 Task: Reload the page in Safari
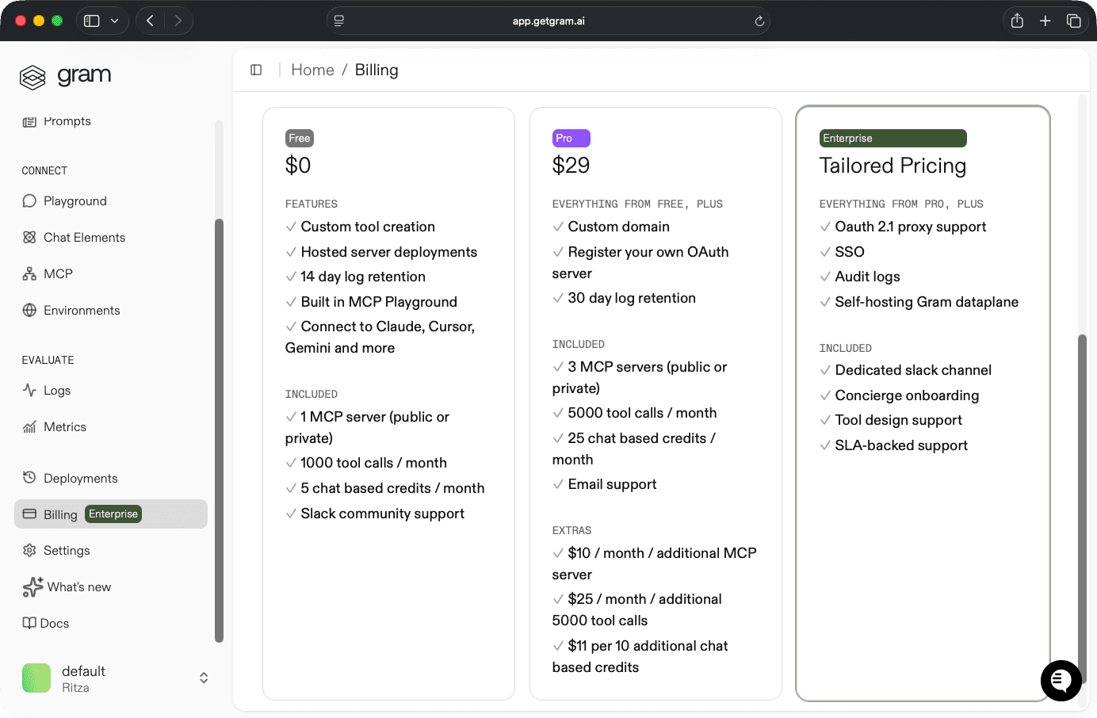[759, 21]
